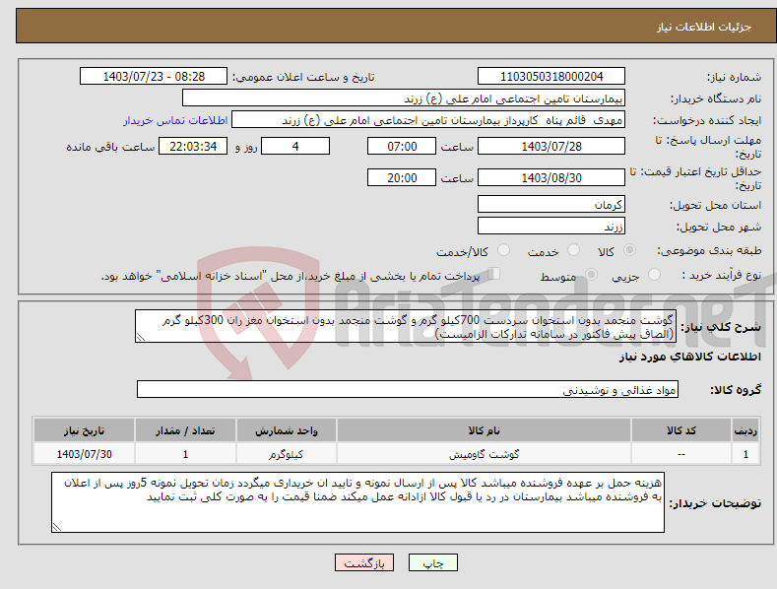Screen dimensions: 777x589
Task: Click the buyer organization name field
Action: pos(404,98)
